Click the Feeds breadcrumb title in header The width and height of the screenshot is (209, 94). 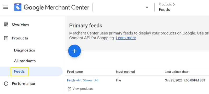pyautogui.click(x=164, y=10)
